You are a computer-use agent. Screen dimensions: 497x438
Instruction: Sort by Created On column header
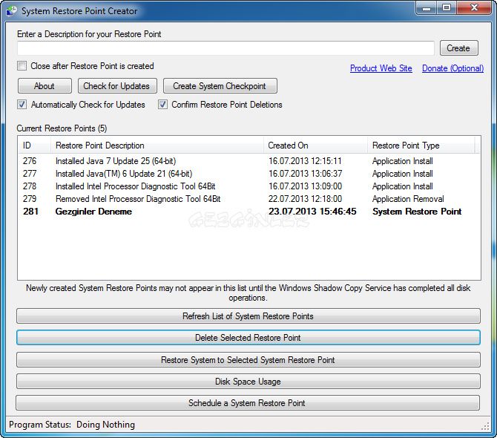(x=315, y=146)
